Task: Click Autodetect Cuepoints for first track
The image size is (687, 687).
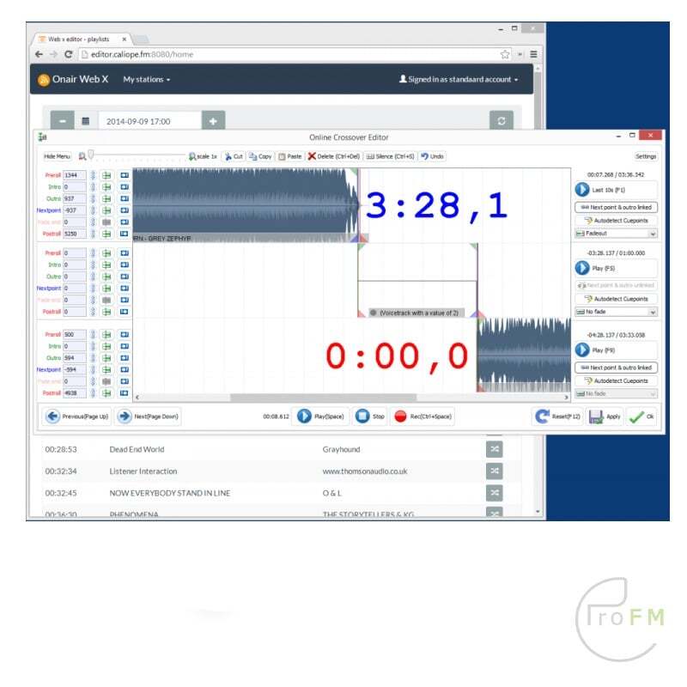Action: click(616, 221)
